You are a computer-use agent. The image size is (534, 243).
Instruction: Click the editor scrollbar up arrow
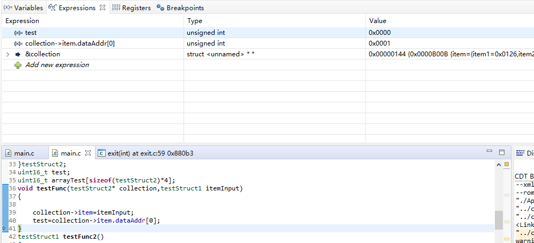499,165
